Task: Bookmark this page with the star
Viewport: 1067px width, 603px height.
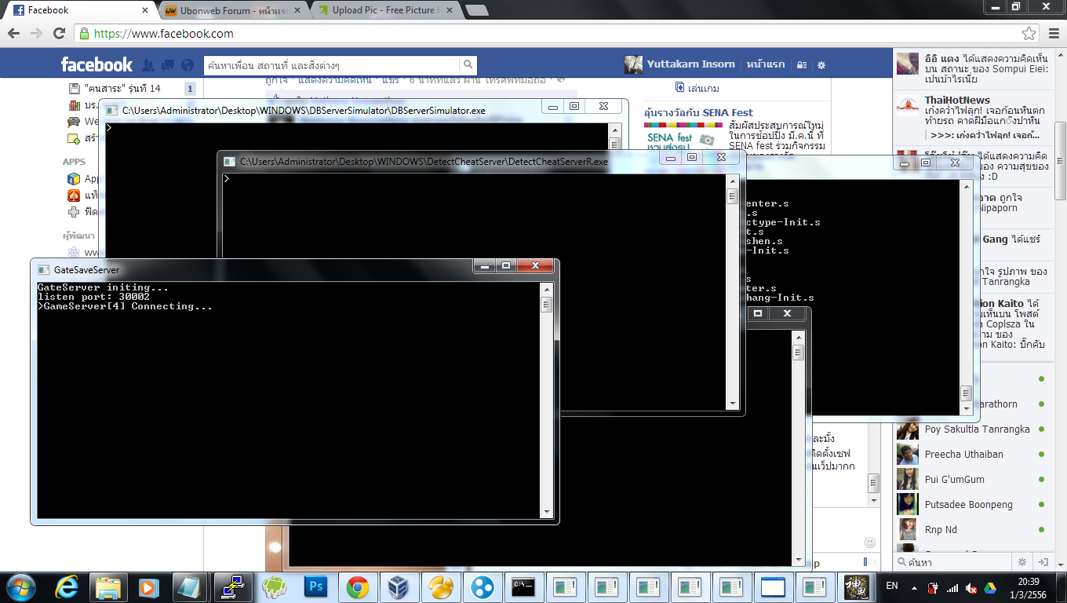Action: tap(1029, 34)
